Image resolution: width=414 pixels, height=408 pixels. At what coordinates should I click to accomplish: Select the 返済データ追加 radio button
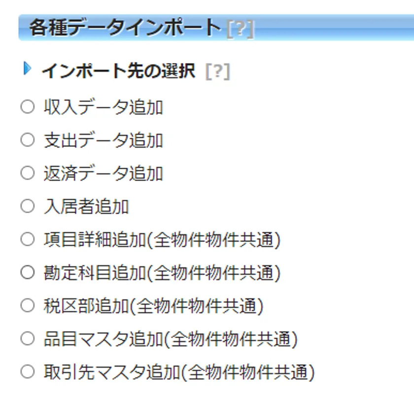[x=28, y=173]
